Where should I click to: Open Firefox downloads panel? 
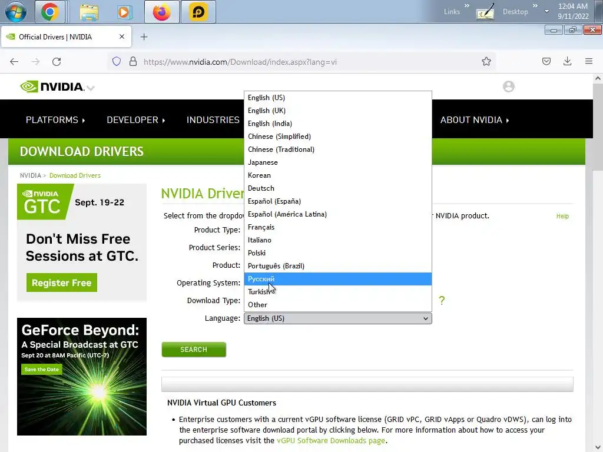pyautogui.click(x=567, y=61)
